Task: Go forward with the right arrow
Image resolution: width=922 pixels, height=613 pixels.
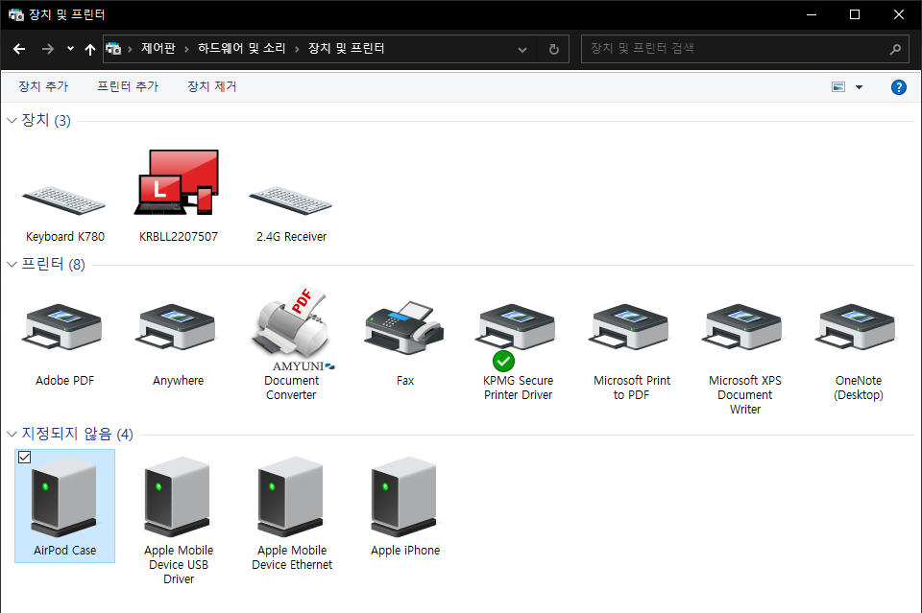Action: point(48,49)
